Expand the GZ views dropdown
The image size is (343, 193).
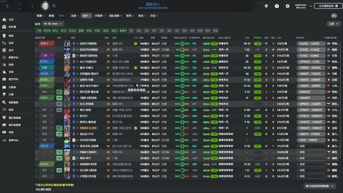tap(53, 24)
